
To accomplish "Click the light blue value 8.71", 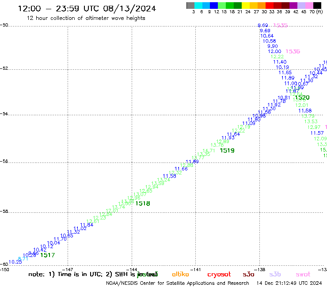I will point(23,259).
